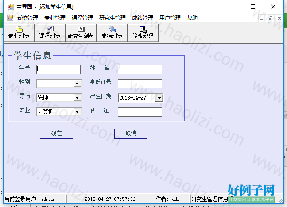Select the 计算机 value in 专业 combo
The image size is (287, 207).
tap(45, 111)
